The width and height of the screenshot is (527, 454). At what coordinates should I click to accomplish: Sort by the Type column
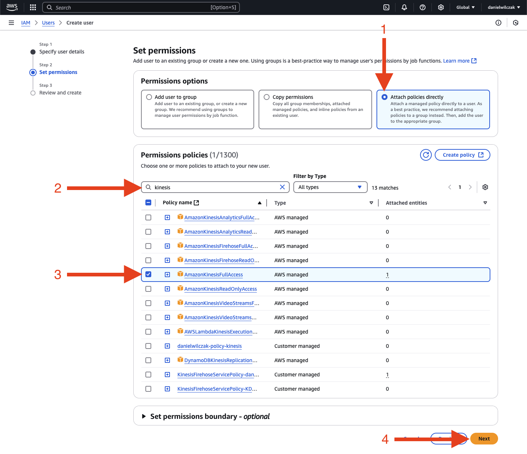371,203
